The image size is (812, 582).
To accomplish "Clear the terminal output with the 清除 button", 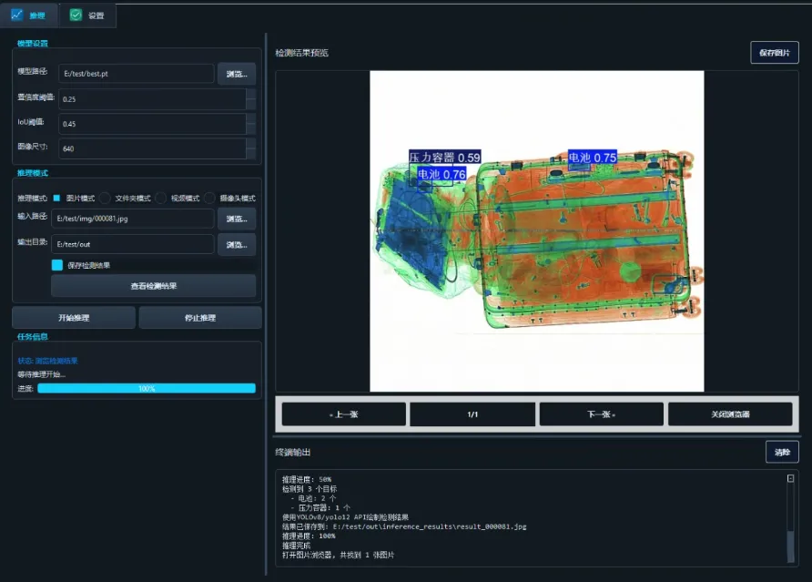I will pyautogui.click(x=782, y=452).
